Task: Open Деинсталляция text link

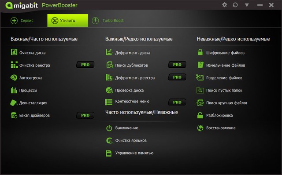Action: click(33, 103)
